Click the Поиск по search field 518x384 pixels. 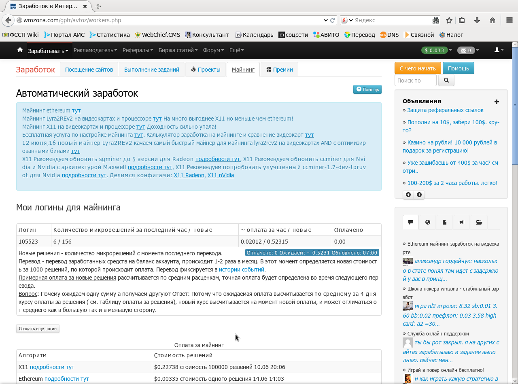[415, 80]
